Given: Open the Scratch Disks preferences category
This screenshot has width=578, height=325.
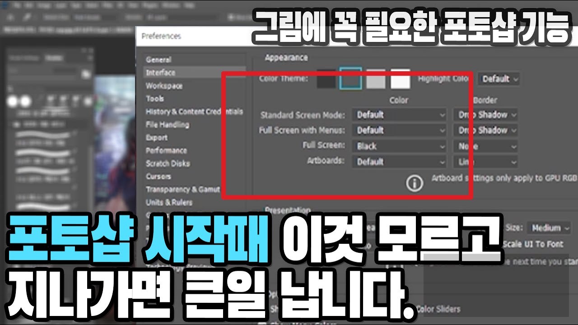Looking at the screenshot, I should [x=168, y=163].
